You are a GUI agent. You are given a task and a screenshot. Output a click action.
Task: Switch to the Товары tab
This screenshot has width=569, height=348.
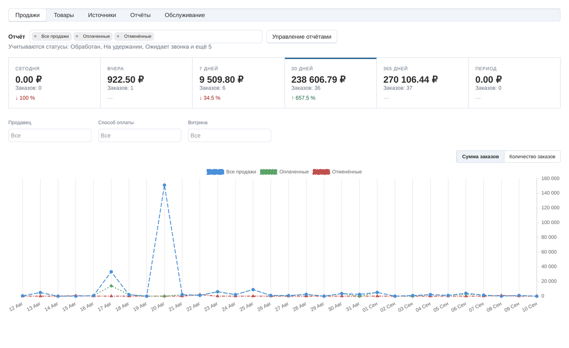(64, 15)
